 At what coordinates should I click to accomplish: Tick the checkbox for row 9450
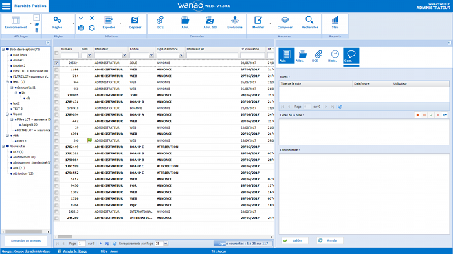(56, 185)
